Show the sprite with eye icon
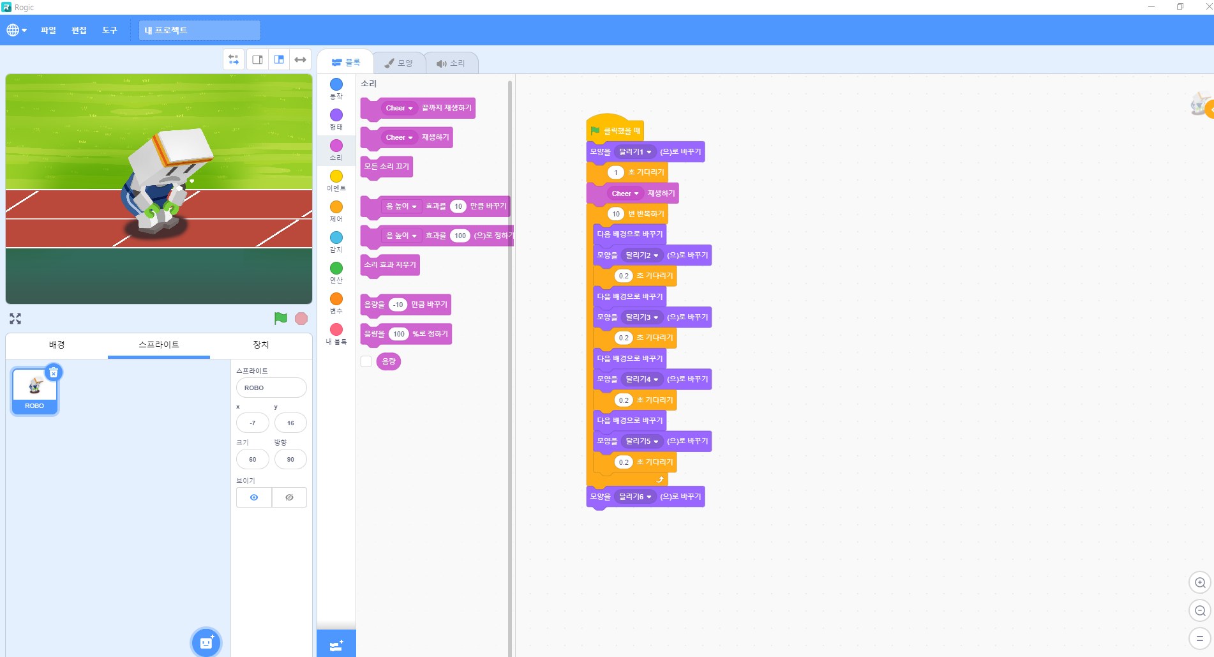This screenshot has height=657, width=1214. pos(254,497)
